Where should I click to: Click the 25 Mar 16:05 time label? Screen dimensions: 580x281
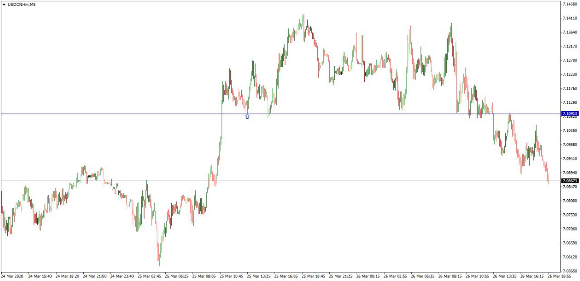[286, 276]
